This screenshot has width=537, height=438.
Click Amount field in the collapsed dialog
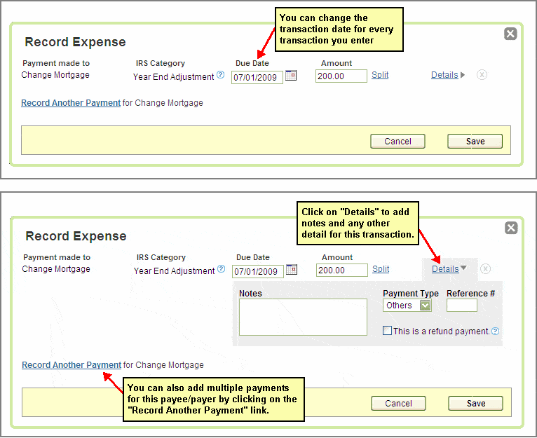point(341,76)
